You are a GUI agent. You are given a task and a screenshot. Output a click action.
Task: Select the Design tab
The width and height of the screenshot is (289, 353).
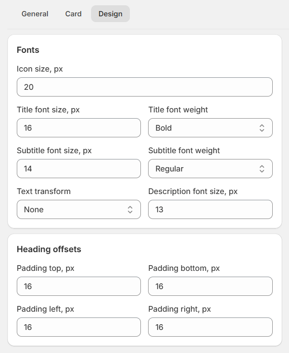click(110, 14)
